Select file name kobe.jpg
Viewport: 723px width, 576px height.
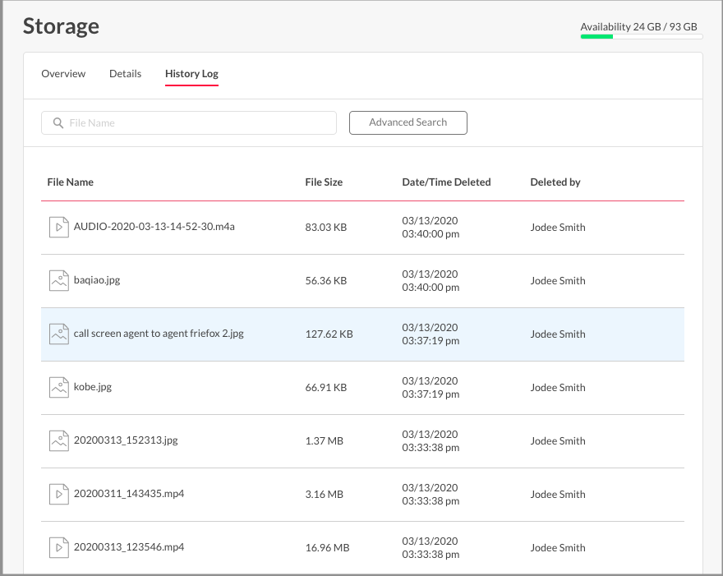point(93,387)
